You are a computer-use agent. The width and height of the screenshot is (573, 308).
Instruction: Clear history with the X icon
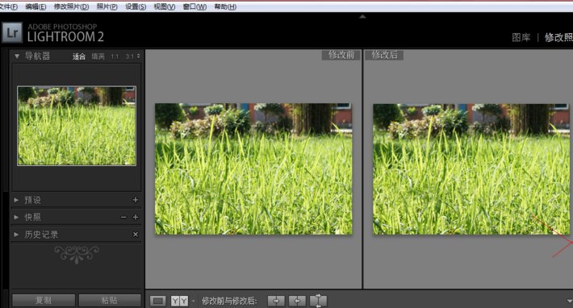pyautogui.click(x=136, y=235)
